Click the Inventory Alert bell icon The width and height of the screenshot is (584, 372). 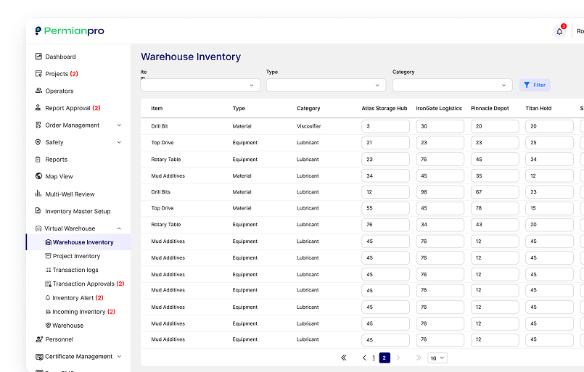[x=48, y=297]
